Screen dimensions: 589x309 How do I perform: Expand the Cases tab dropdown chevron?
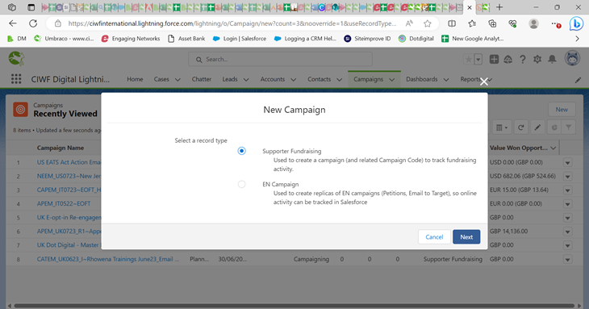coord(178,80)
